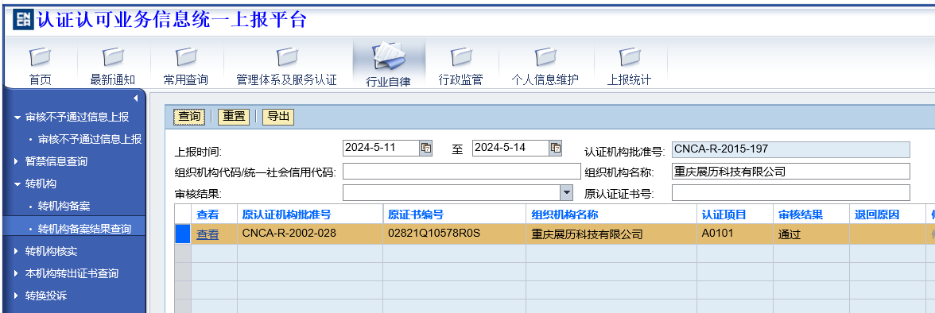Image resolution: width=935 pixels, height=313 pixels.
Task: Open the 查看 link in the result row
Action: pyautogui.click(x=208, y=234)
